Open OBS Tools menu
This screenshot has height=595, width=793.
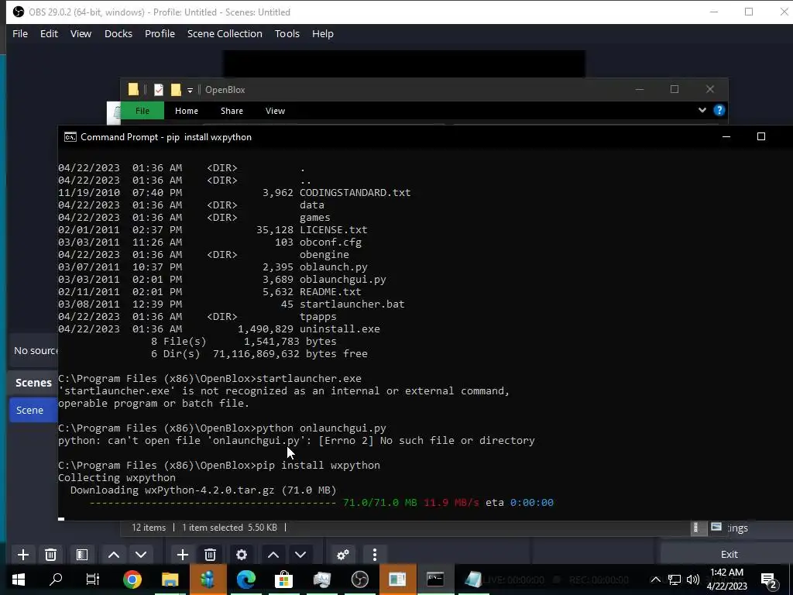click(287, 33)
